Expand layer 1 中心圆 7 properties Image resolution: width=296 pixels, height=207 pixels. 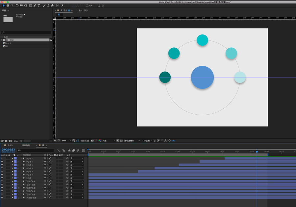pos(12,158)
